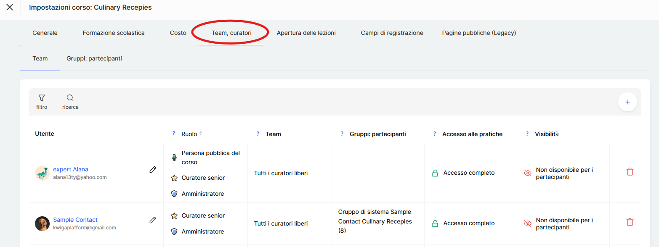
Task: Open the Sample Contact profile link
Action: 75,220
